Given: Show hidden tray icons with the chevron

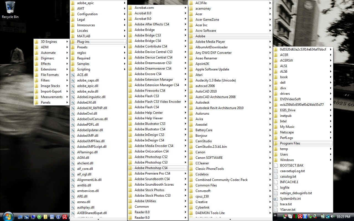Looking at the screenshot, I should (x=275, y=215).
